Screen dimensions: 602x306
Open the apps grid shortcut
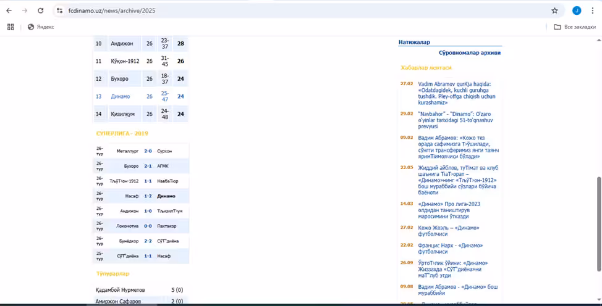coord(11,27)
